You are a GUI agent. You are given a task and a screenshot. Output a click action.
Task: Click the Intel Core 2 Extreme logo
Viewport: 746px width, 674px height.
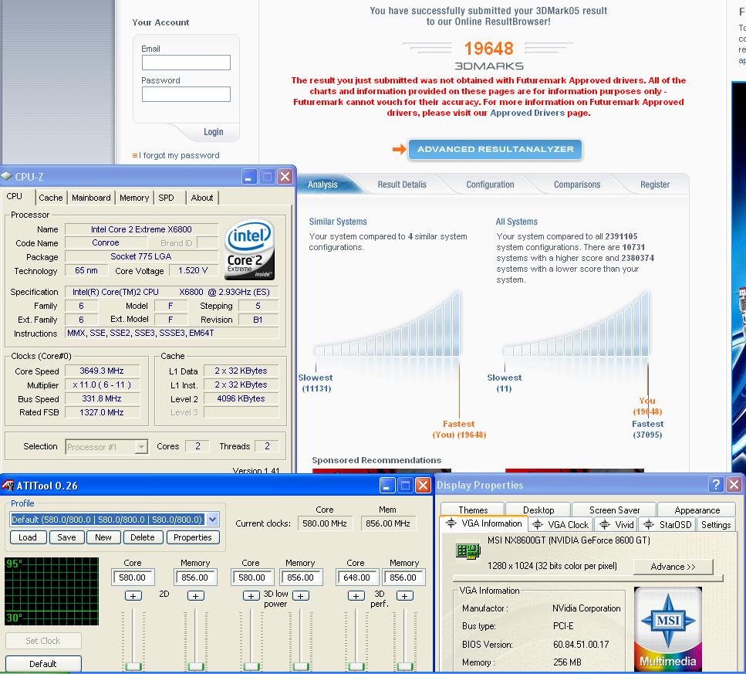tap(250, 249)
